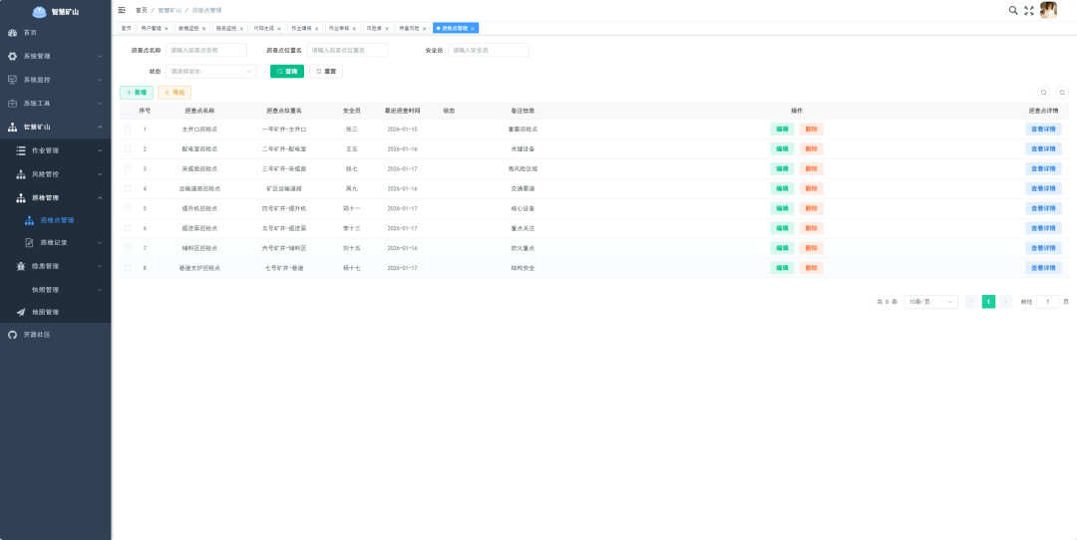Screen dimensions: 1077x540
Task: Click the bug icon for 隐患管理
Action: [21, 266]
